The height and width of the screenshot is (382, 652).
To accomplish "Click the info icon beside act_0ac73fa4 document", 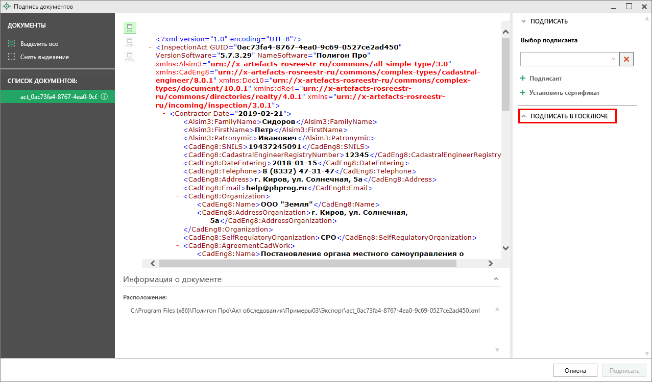I will [104, 97].
